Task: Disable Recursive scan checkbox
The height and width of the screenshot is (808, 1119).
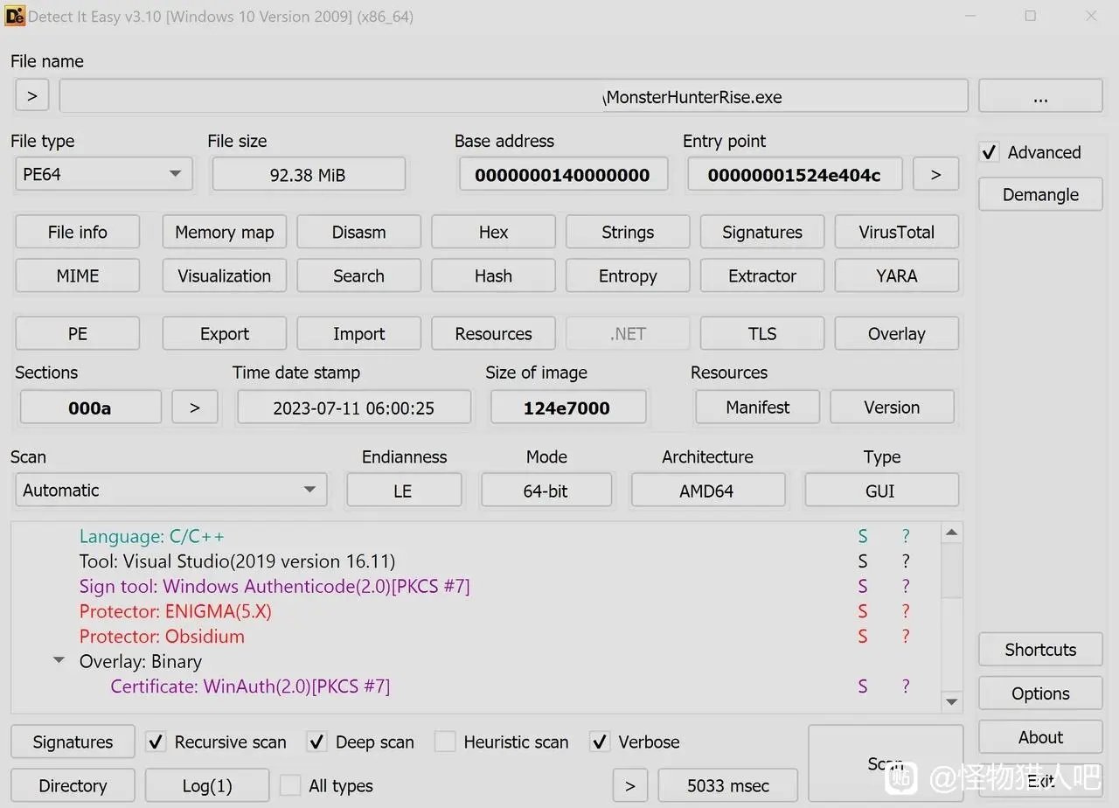Action: 156,742
